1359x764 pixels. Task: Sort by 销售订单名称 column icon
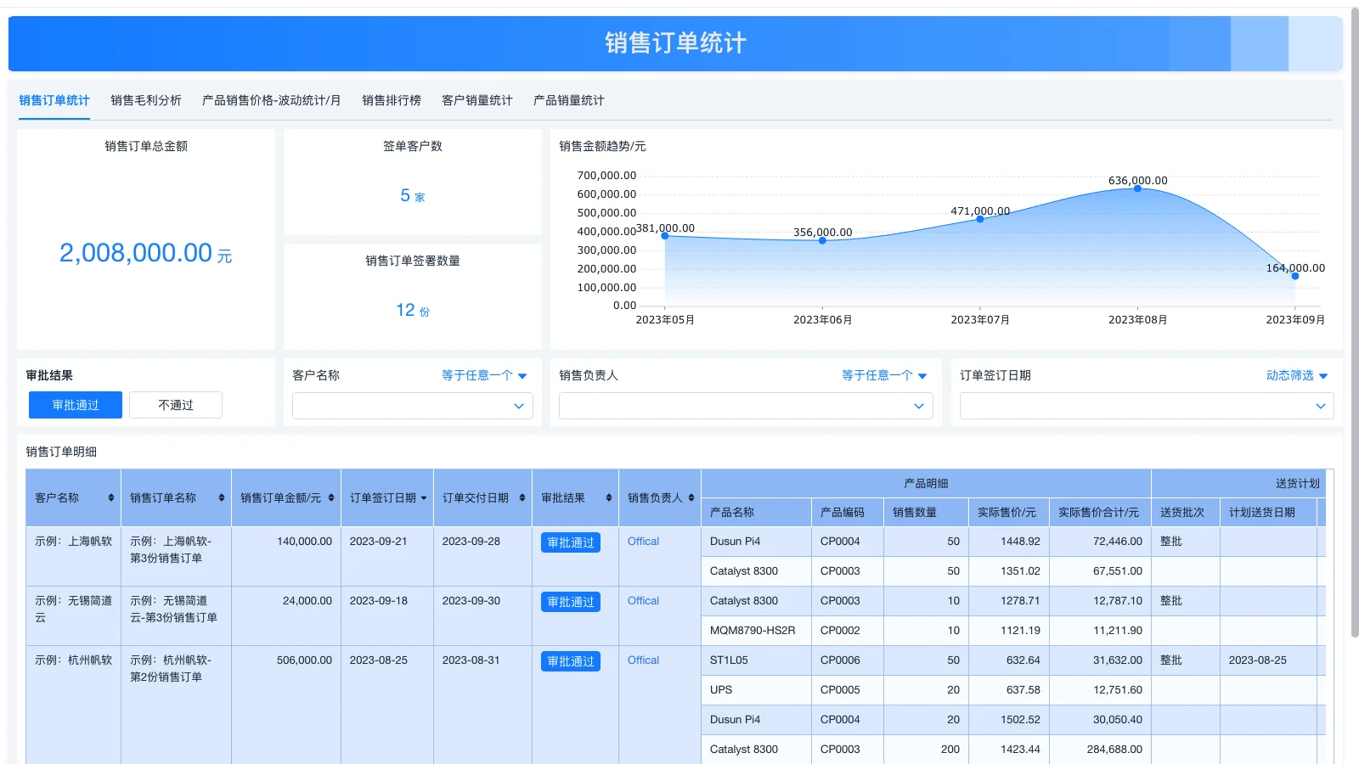[221, 498]
